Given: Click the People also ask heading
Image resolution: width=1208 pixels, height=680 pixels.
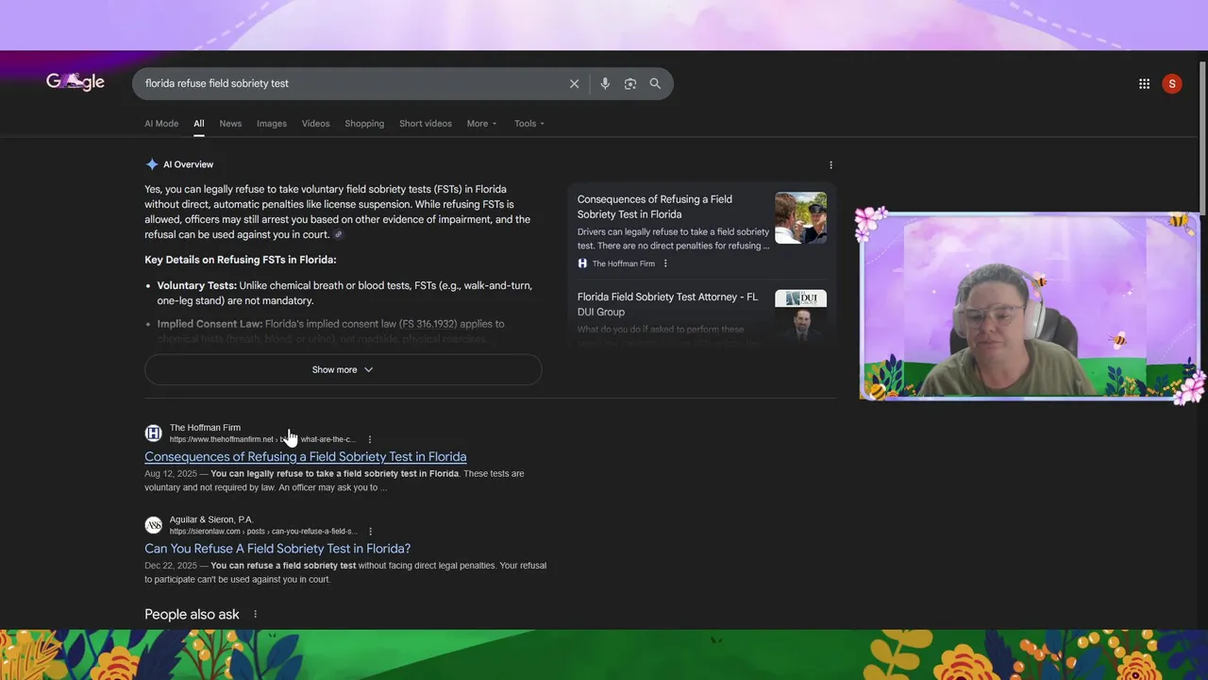Looking at the screenshot, I should tap(192, 614).
